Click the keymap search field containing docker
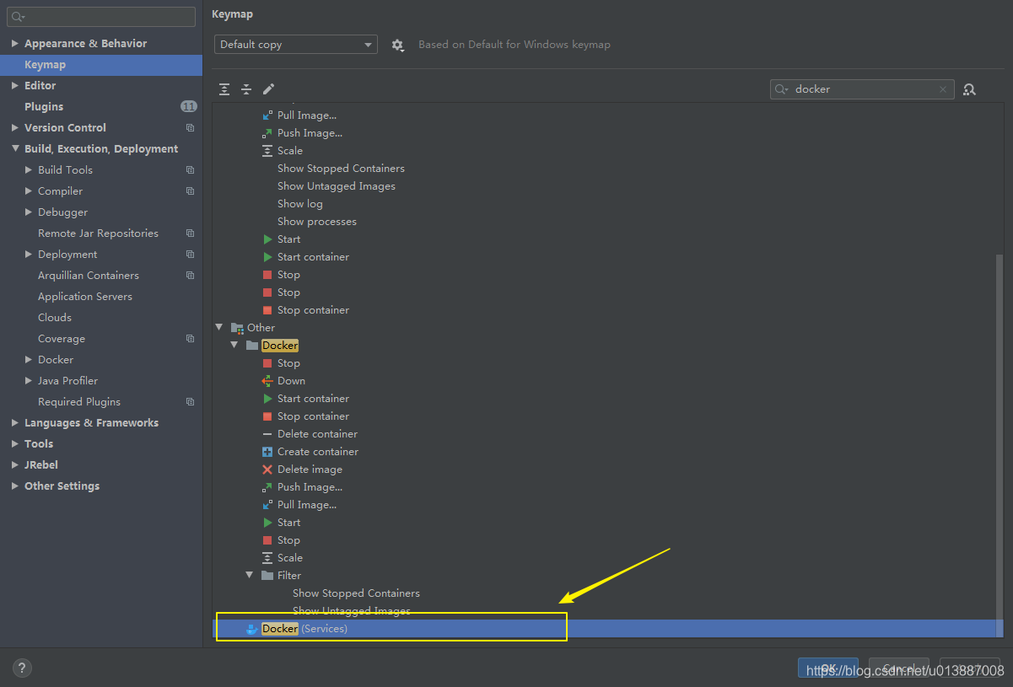Screen dimensions: 1013x687 [x=862, y=89]
